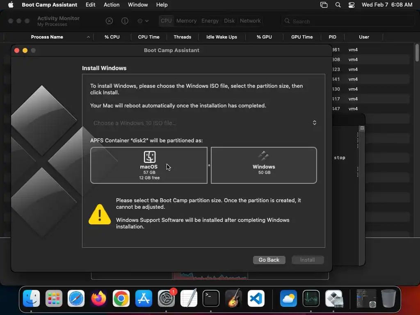Minimize the Boot Camp Assistant window
The height and width of the screenshot is (315, 420).
(x=25, y=50)
